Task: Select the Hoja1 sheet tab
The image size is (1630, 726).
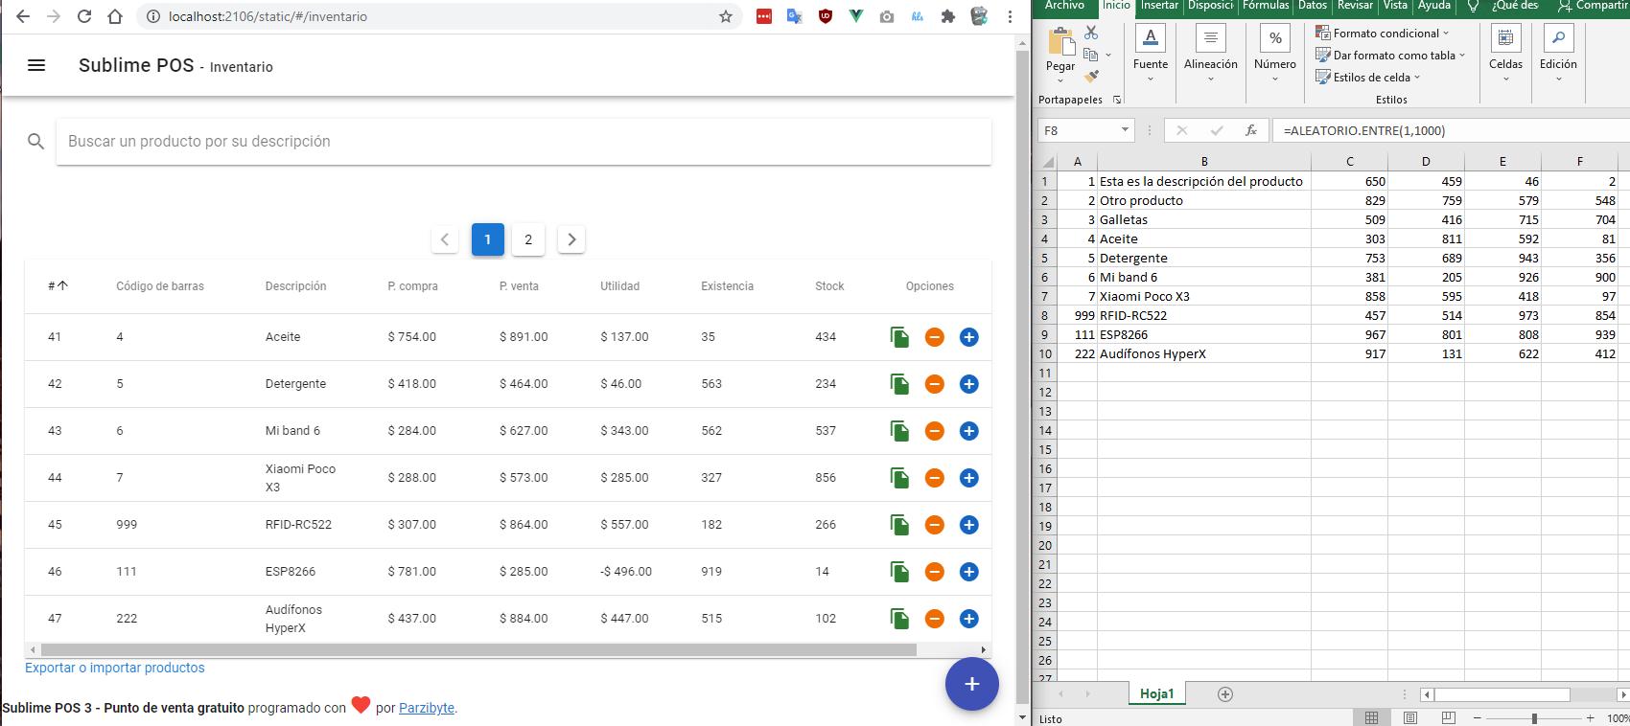Action: [1156, 694]
